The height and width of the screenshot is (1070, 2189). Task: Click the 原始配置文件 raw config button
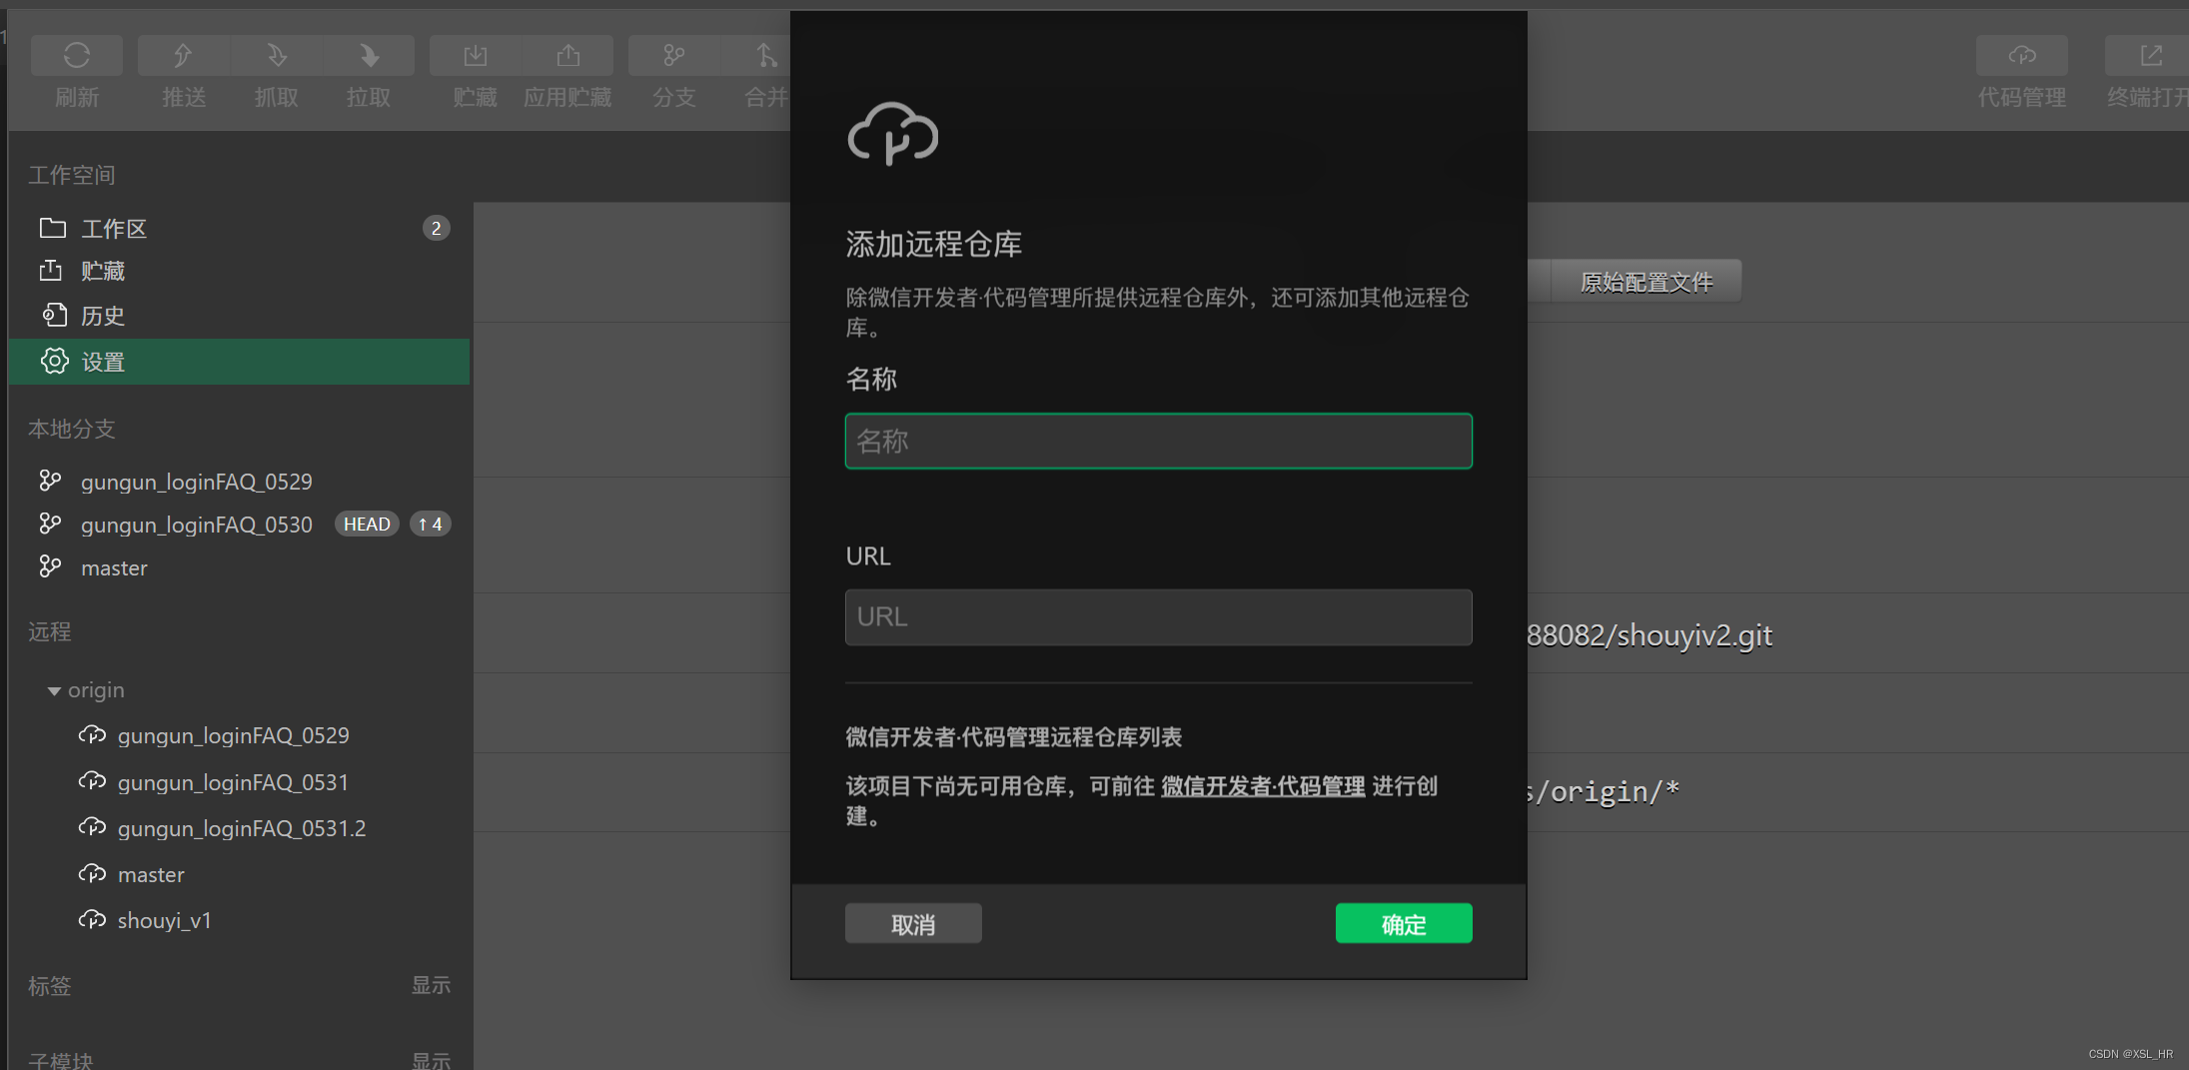pos(1645,282)
